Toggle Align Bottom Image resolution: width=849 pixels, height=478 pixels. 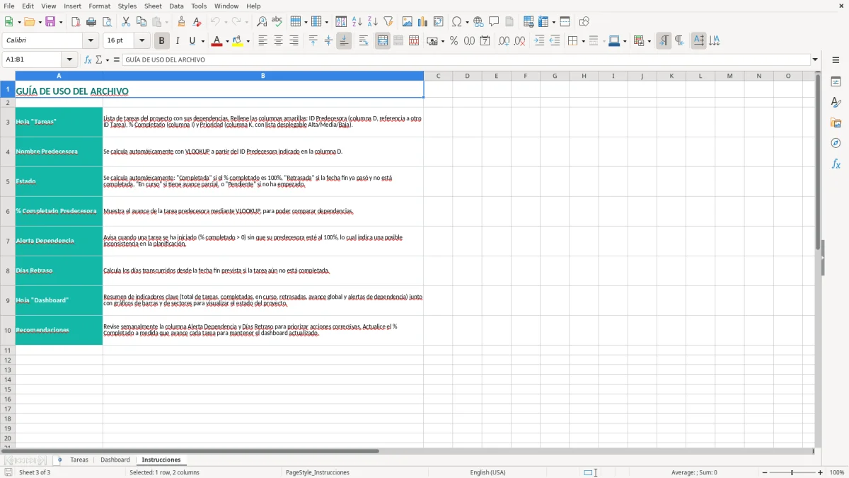[344, 41]
